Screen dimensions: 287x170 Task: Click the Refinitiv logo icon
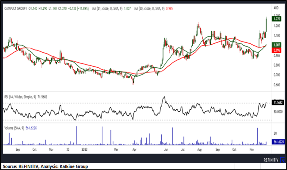pos(283,160)
